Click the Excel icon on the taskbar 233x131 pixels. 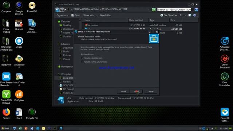pyautogui.click(x=20, y=128)
